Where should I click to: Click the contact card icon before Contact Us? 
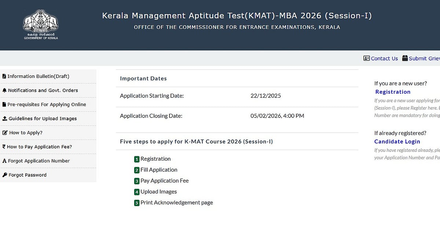click(x=367, y=58)
